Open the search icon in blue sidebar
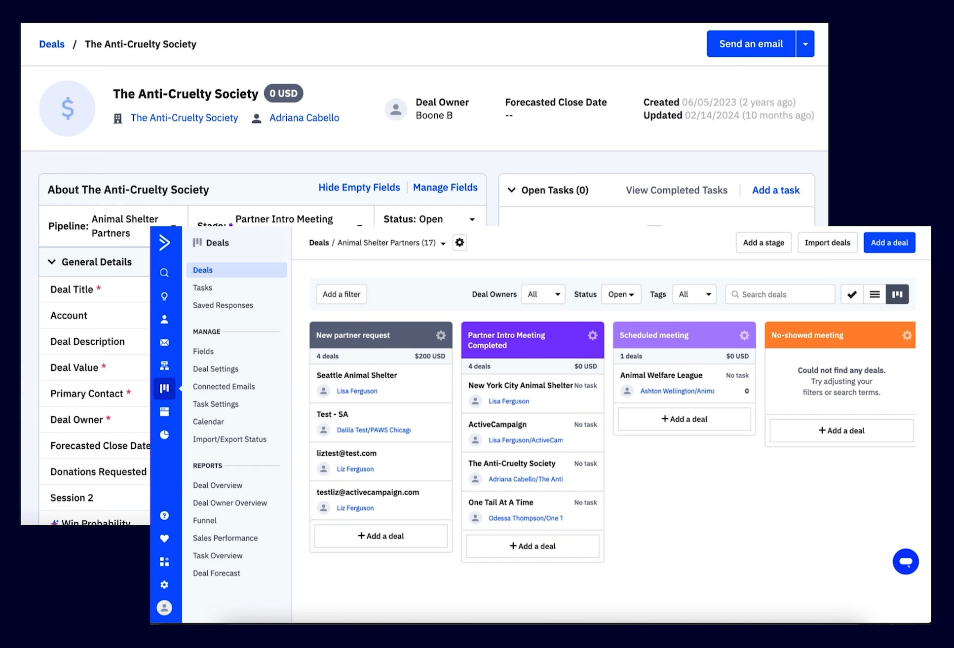The height and width of the screenshot is (648, 954). pyautogui.click(x=164, y=273)
